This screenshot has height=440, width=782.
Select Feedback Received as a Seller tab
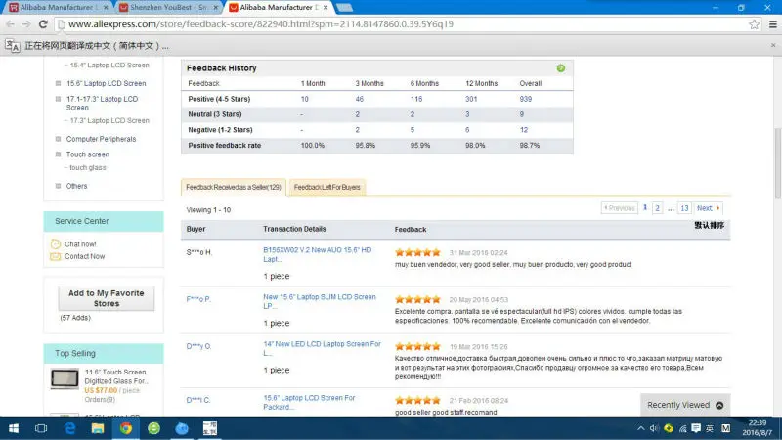tap(234, 187)
